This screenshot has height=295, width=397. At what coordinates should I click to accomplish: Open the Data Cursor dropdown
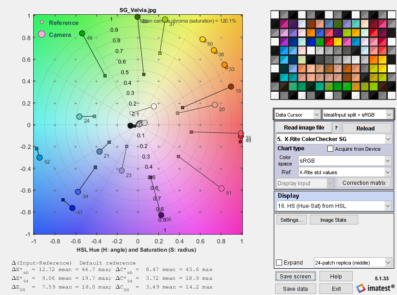point(297,114)
